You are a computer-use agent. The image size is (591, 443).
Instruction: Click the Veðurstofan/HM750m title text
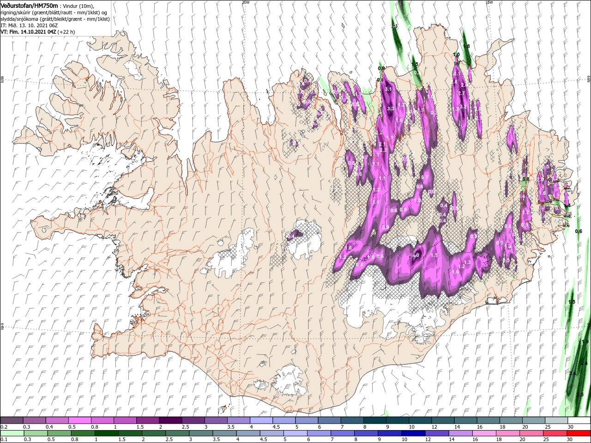pyautogui.click(x=29, y=5)
